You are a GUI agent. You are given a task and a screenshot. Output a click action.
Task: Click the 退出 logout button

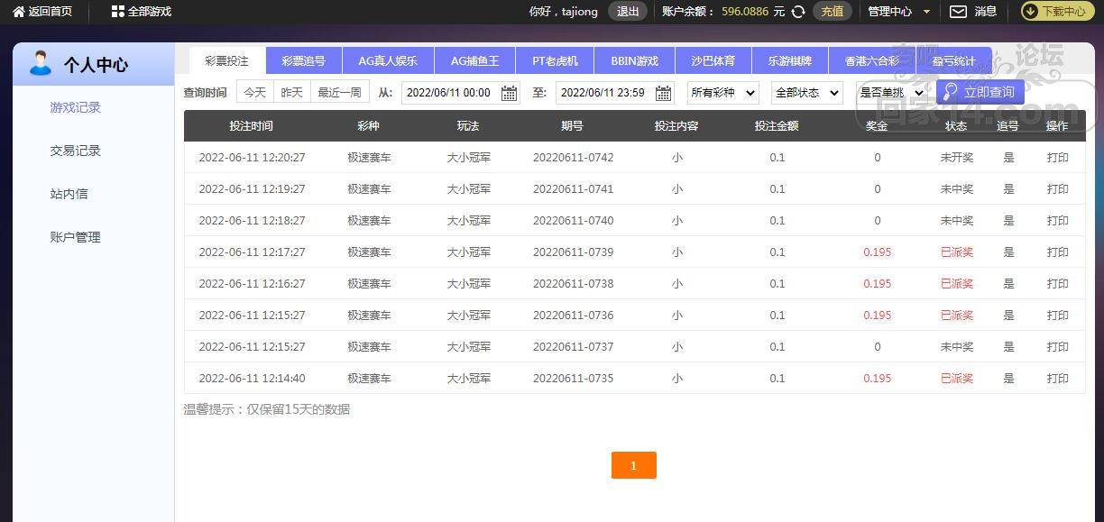pos(628,12)
